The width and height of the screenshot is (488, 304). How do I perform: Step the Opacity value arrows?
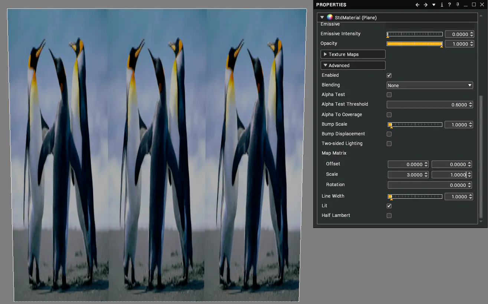(472, 44)
